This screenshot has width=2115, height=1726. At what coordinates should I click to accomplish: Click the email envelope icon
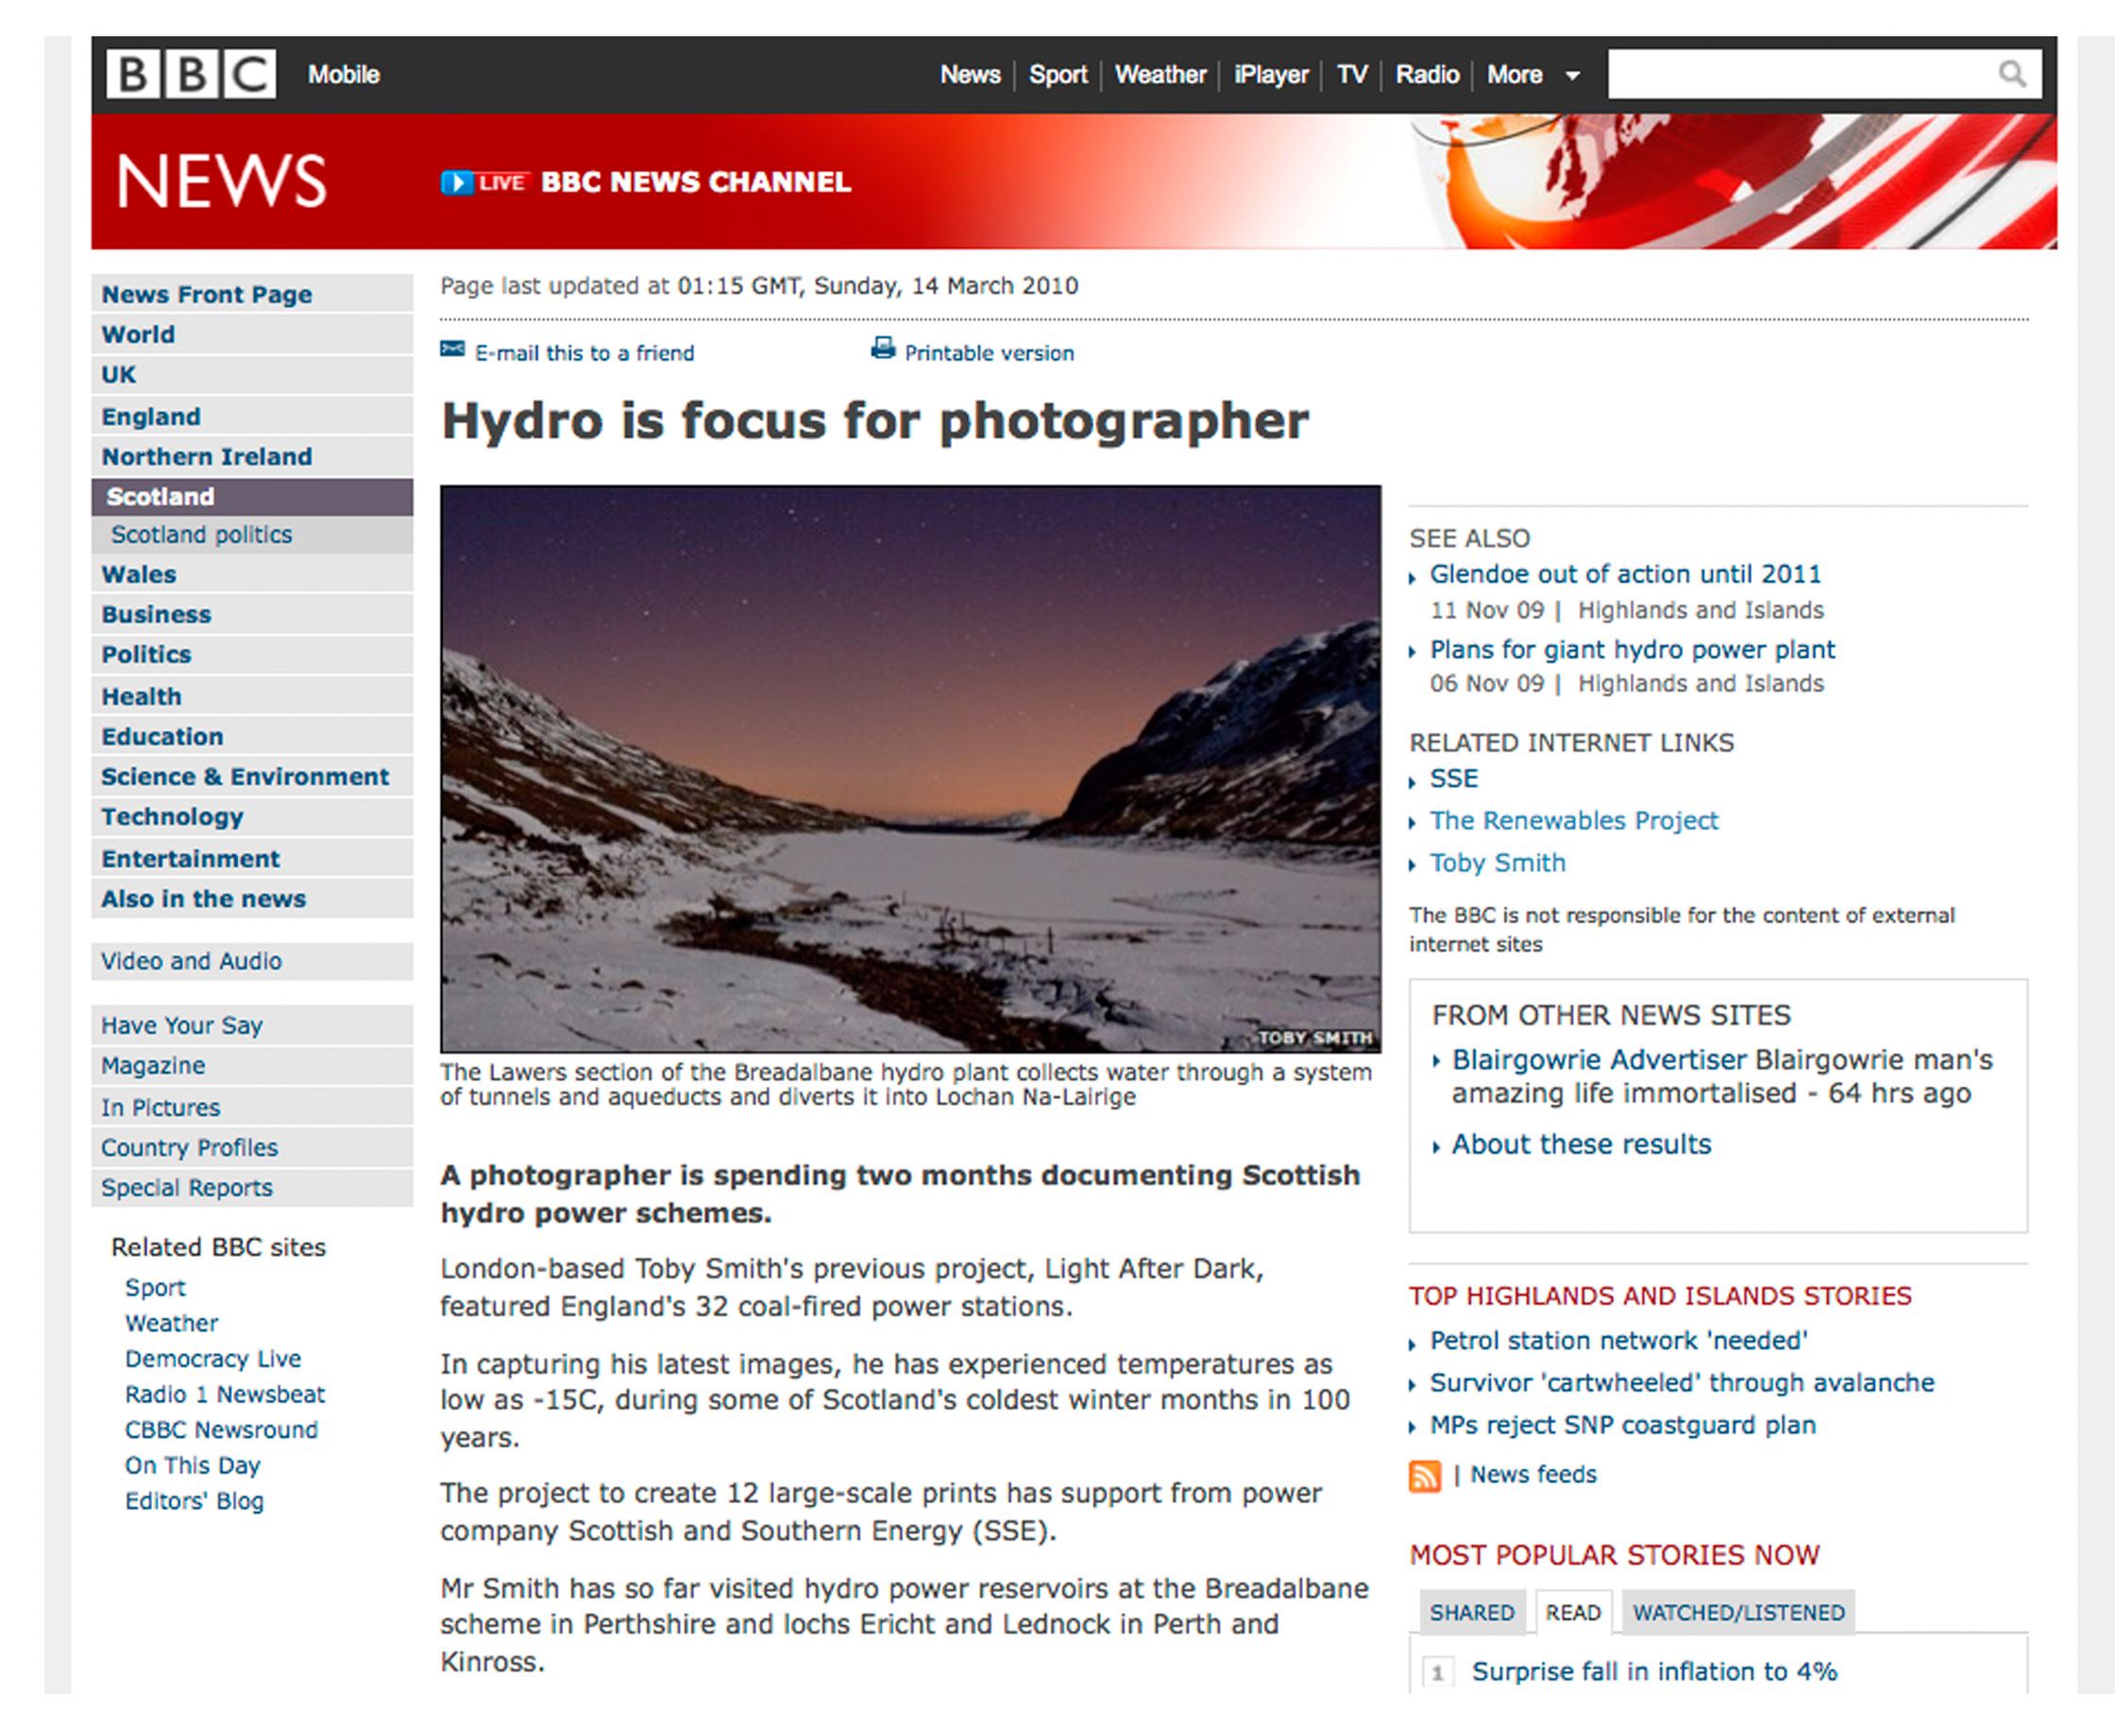(452, 350)
